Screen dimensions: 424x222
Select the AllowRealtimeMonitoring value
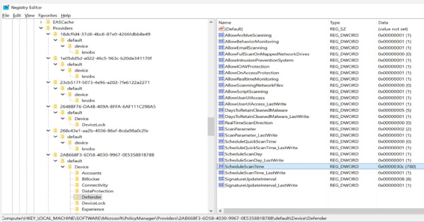252,79
